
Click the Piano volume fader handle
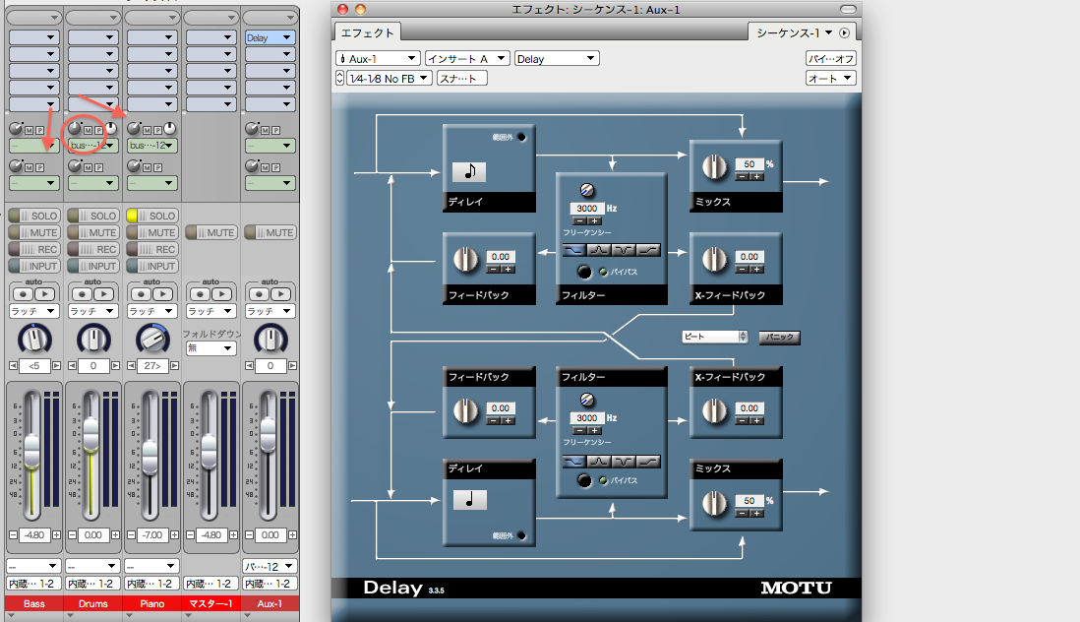coord(150,458)
